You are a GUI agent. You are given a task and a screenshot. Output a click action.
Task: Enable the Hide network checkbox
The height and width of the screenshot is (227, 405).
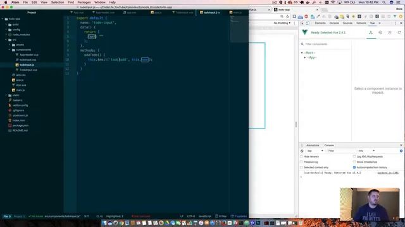pos(301,156)
